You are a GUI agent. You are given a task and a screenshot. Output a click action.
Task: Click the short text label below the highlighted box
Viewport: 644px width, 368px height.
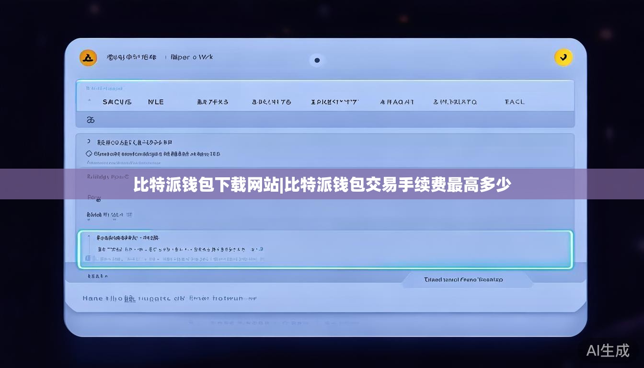coord(98,276)
